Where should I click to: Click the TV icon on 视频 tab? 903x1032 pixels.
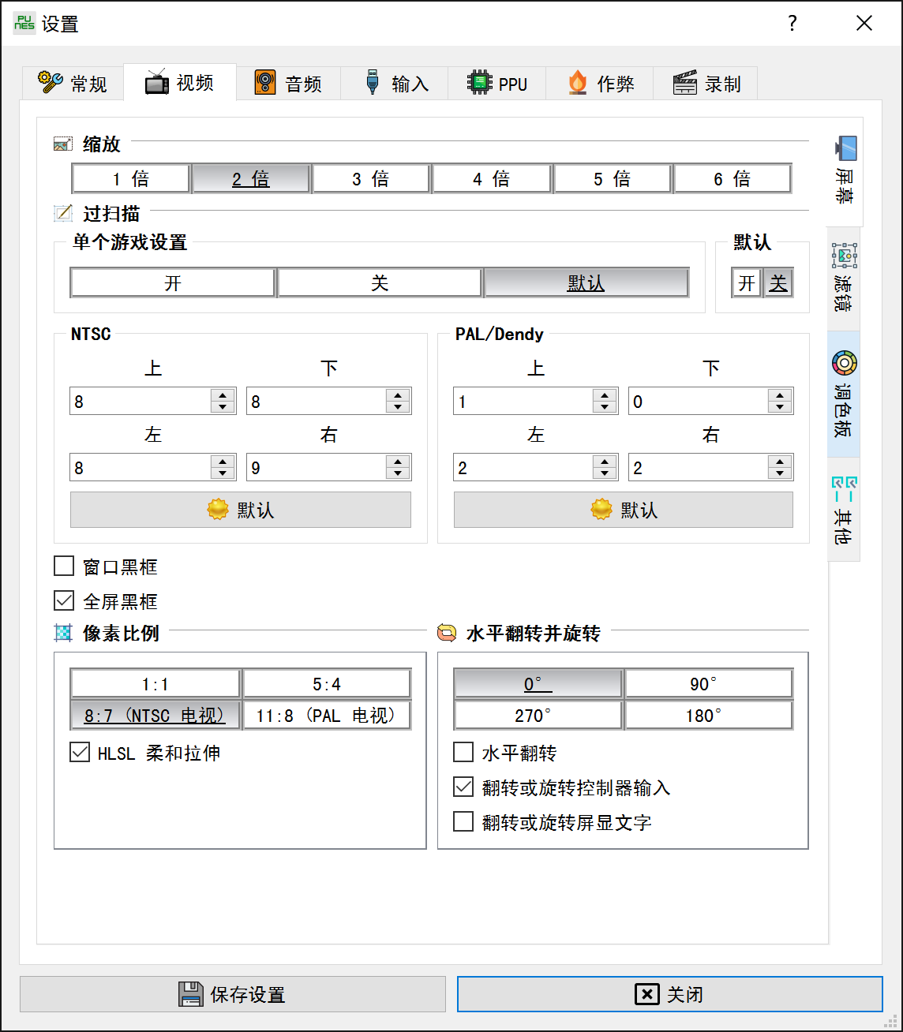[157, 82]
